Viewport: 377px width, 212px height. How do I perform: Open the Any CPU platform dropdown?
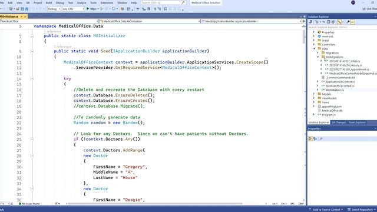73,9
